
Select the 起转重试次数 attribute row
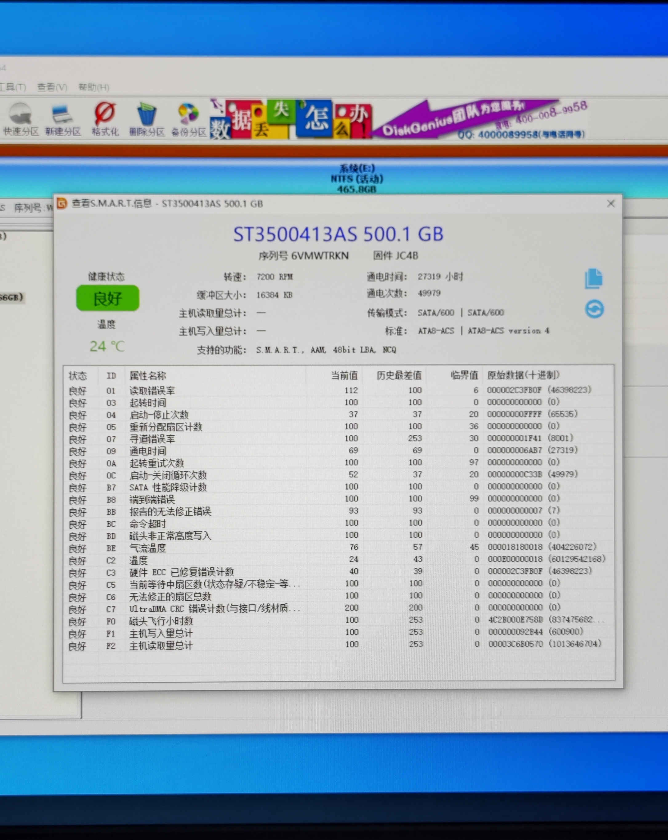338,463
